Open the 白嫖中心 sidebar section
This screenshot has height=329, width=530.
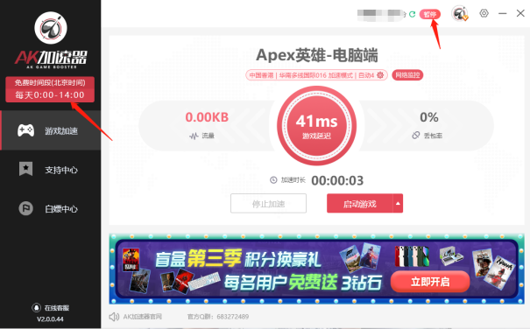(51, 209)
